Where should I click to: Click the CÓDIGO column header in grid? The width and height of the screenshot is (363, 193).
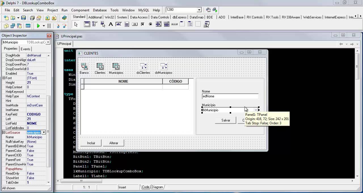click(x=176, y=81)
